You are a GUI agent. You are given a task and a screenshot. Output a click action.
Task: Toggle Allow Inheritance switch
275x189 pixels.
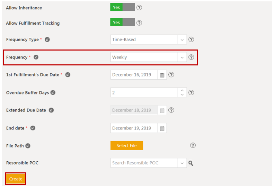pos(122,7)
